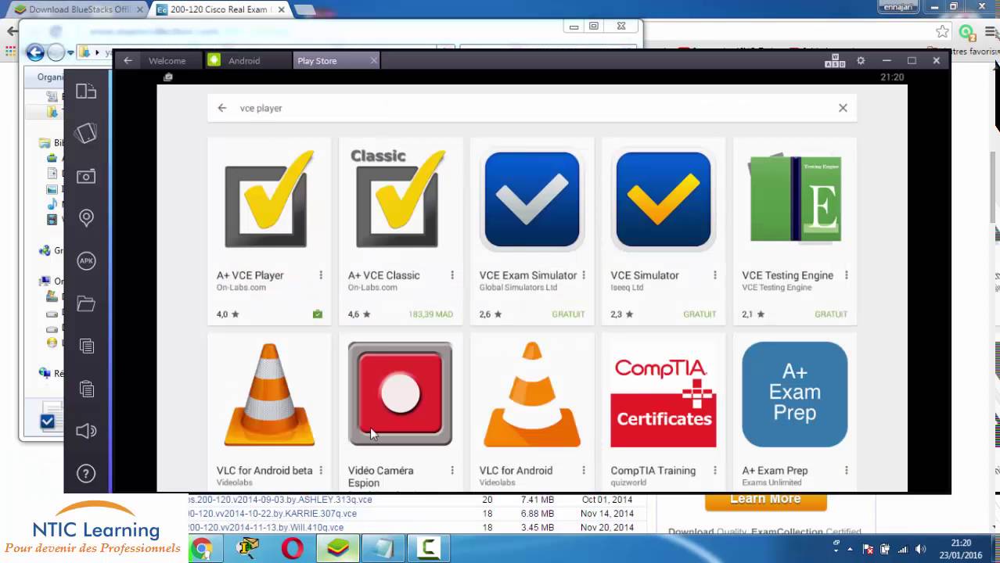The image size is (1000, 563).
Task: Open options menu for VCE Exam Simulator
Action: click(x=584, y=275)
